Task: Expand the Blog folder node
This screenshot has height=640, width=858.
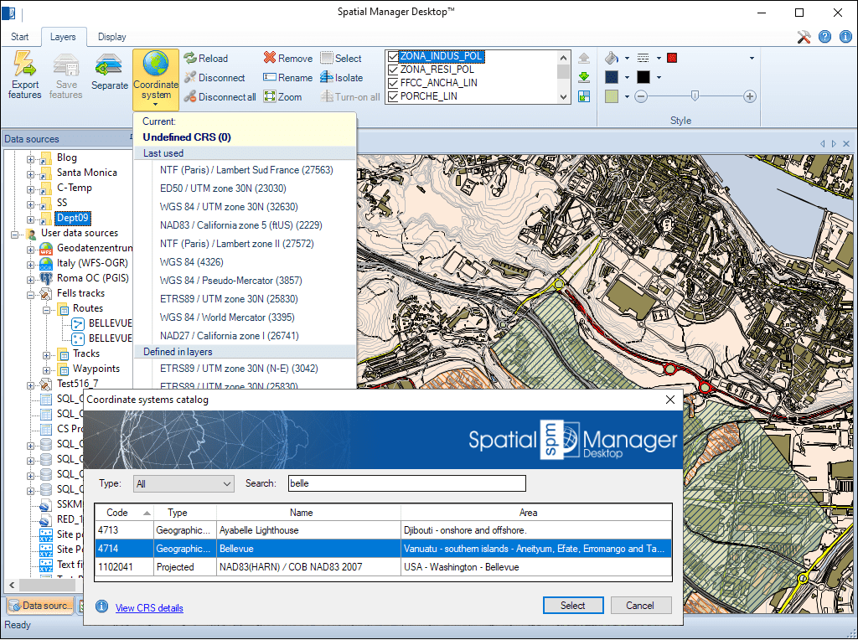Action: [31, 160]
